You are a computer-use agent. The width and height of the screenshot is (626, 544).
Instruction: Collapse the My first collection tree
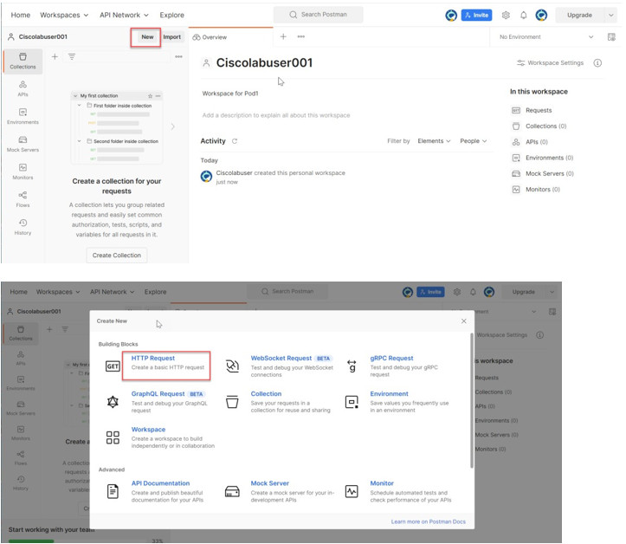tap(75, 96)
